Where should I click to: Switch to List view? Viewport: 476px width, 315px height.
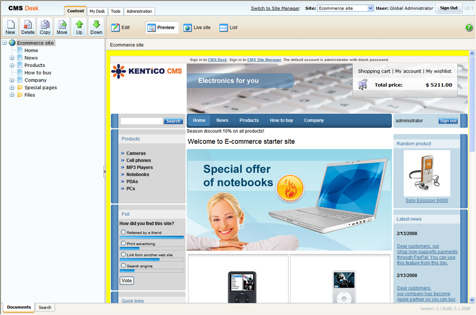pos(228,28)
